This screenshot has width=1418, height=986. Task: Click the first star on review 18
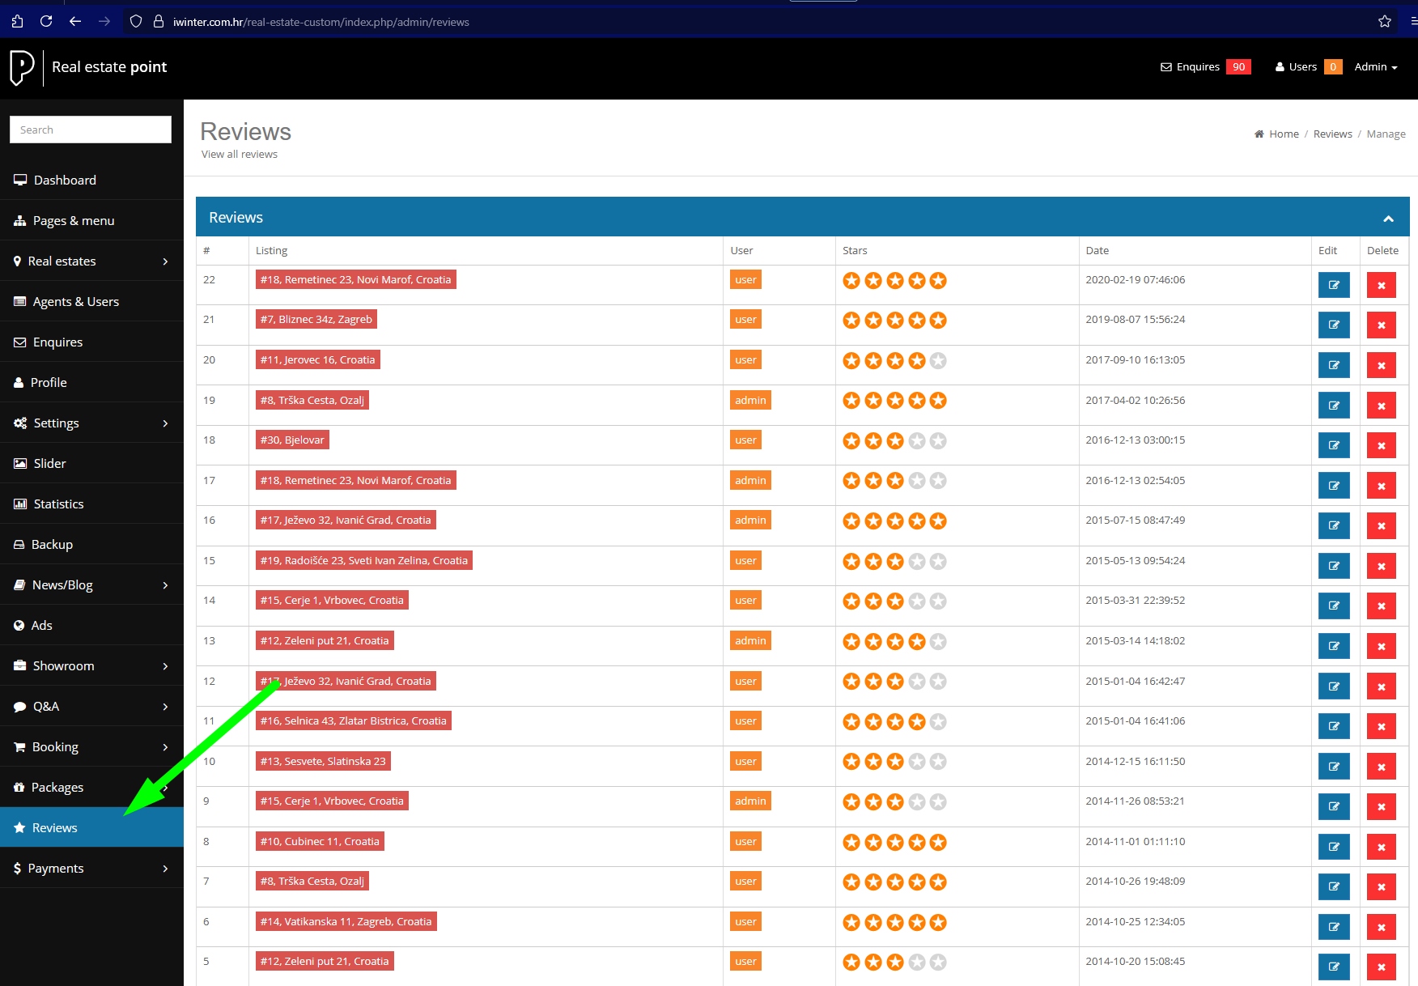tap(851, 441)
